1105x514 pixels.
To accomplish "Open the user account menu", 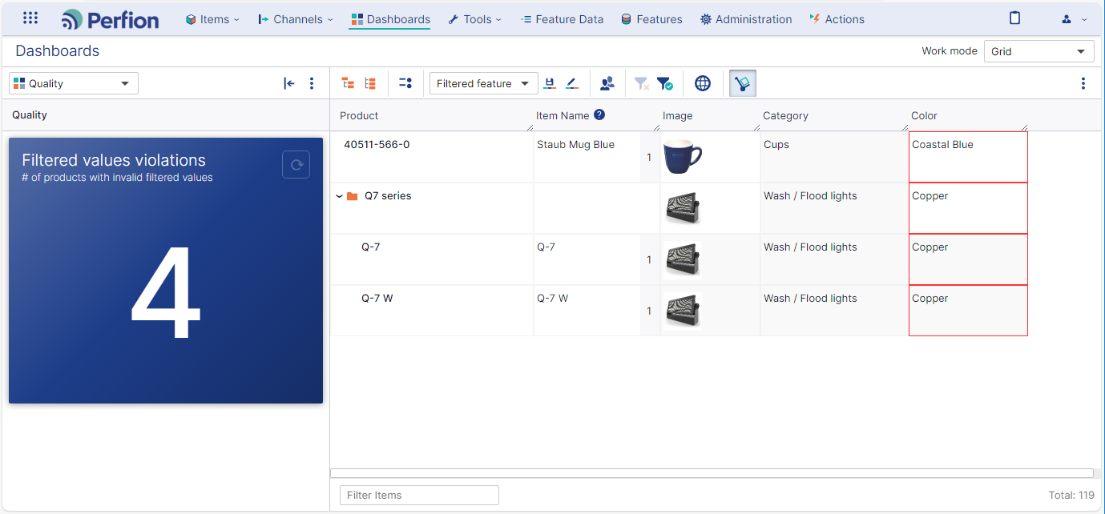I will coord(1074,19).
